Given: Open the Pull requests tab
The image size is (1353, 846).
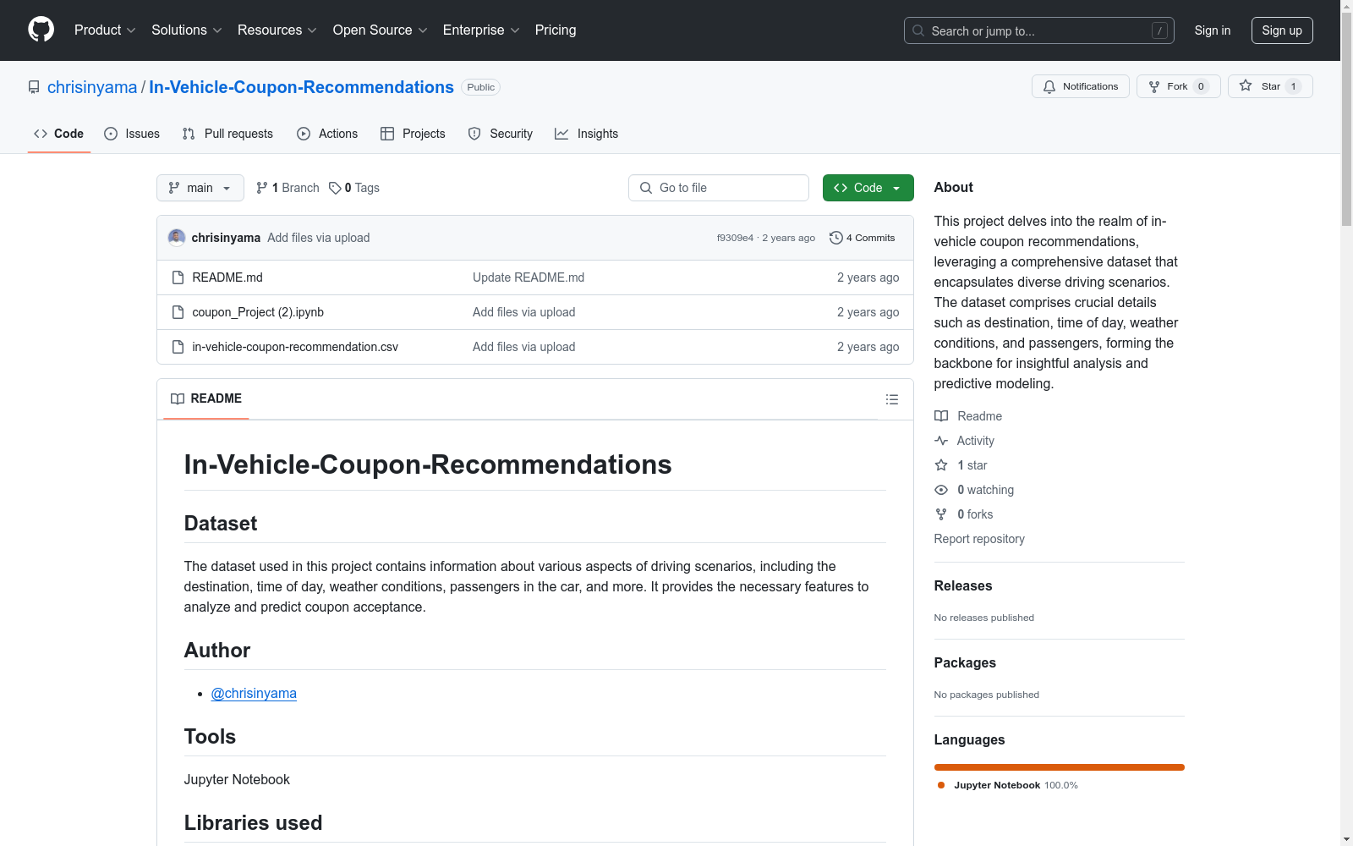Looking at the screenshot, I should click(227, 134).
